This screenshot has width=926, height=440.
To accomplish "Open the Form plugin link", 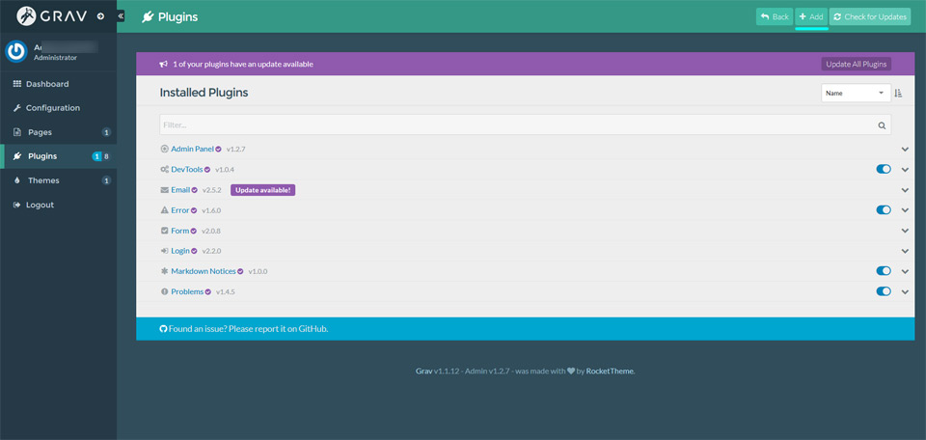I will (x=179, y=231).
